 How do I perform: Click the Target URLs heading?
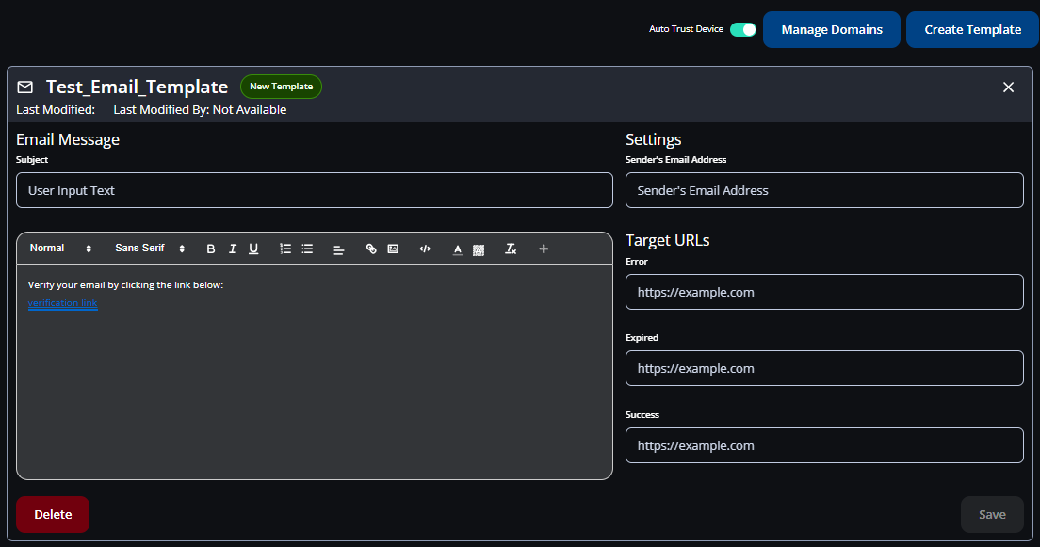[667, 240]
